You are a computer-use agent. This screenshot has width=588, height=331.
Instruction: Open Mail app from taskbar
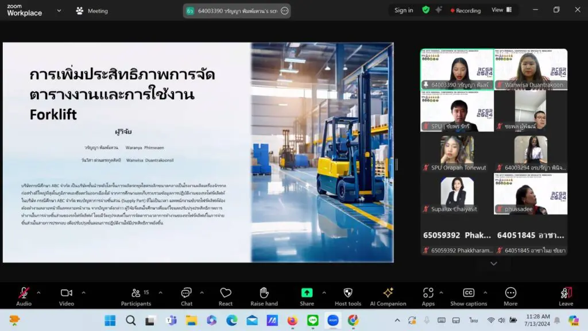252,321
